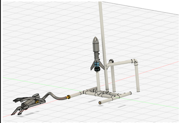Click the rocket's blue midsection band

(97, 64)
